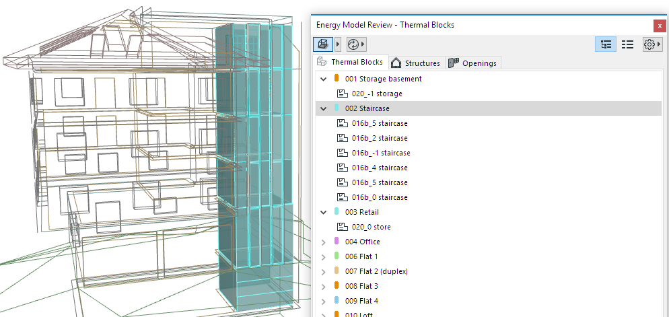
Task: Switch to the Openings tab
Action: click(x=473, y=63)
